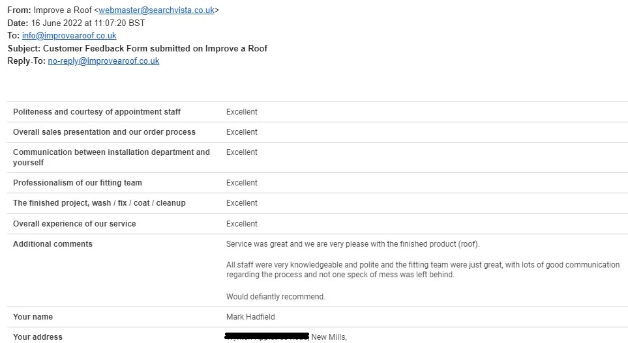This screenshot has width=628, height=343.
Task: Click the 'Your name' field label
Action: point(33,317)
